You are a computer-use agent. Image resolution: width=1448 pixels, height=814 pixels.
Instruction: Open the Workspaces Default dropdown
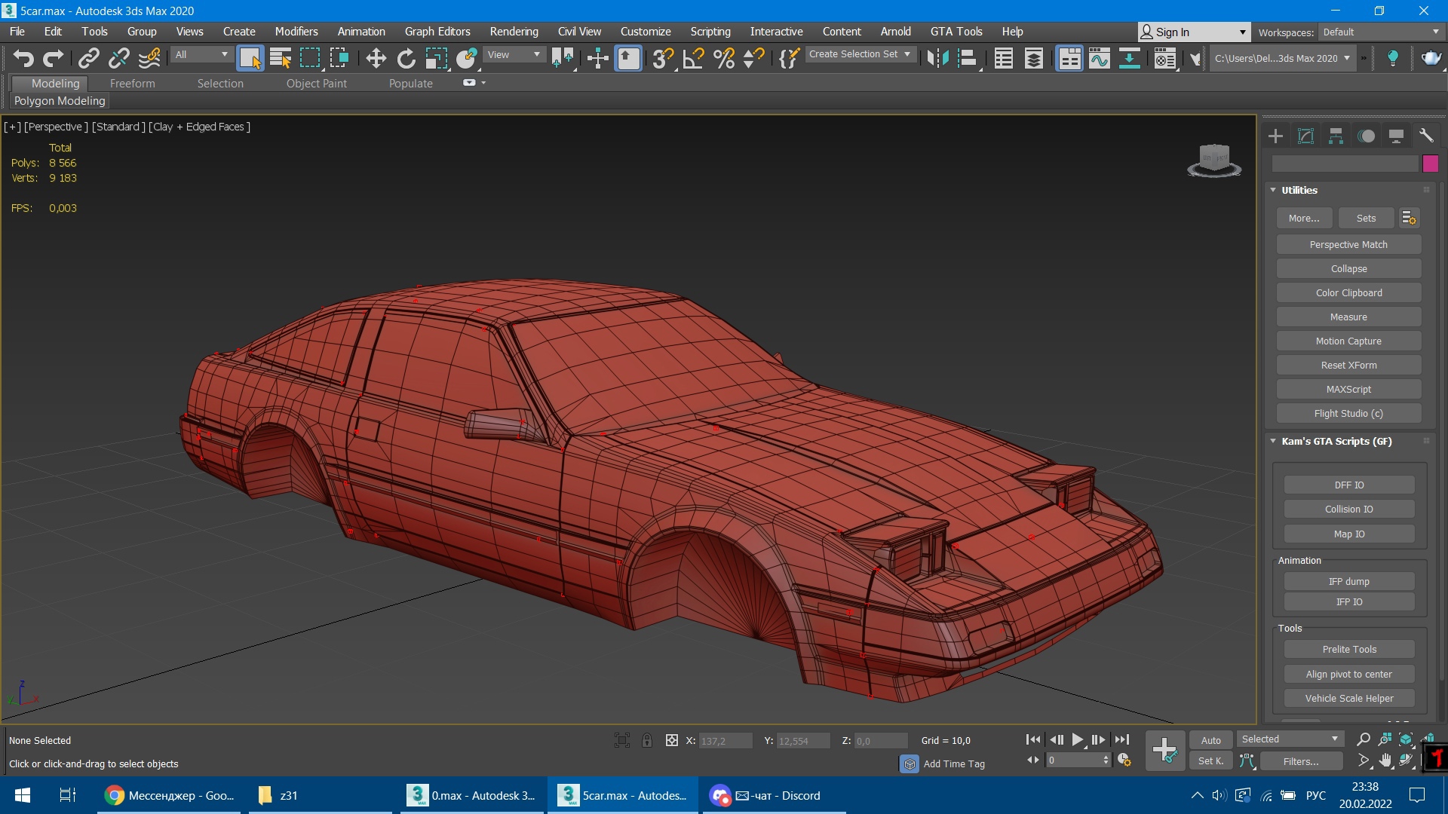click(x=1380, y=32)
